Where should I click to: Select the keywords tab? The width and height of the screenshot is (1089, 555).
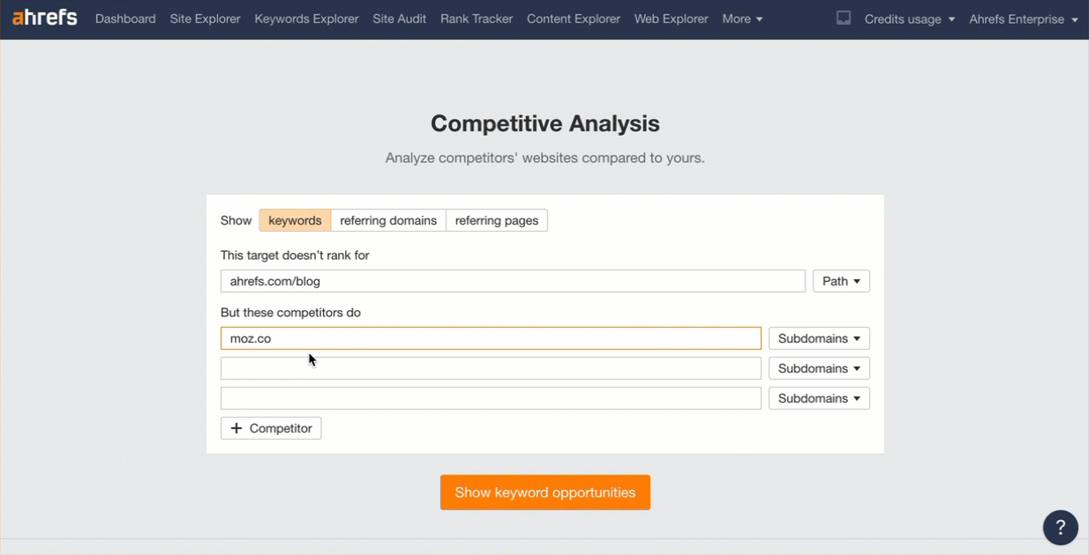click(x=295, y=220)
